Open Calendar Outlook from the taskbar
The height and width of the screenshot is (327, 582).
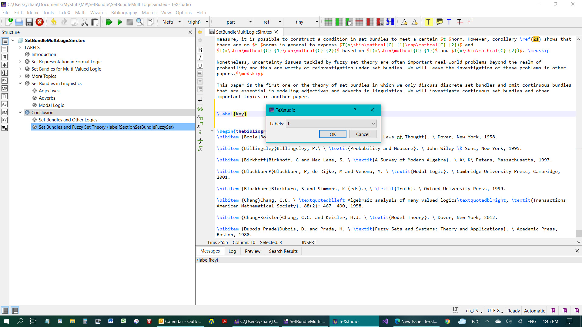(180, 321)
